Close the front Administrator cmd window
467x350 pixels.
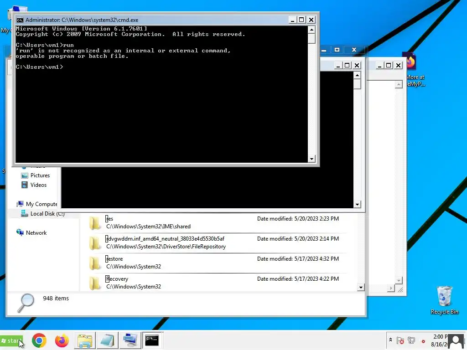pos(311,20)
